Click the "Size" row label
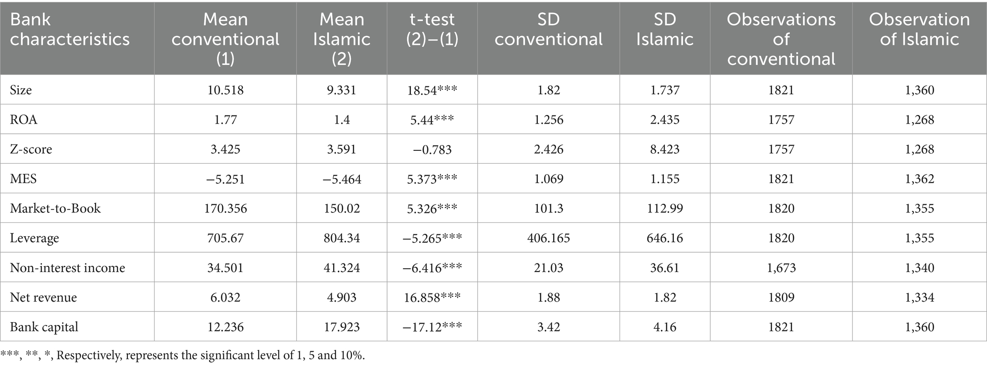The image size is (987, 367). 21,90
